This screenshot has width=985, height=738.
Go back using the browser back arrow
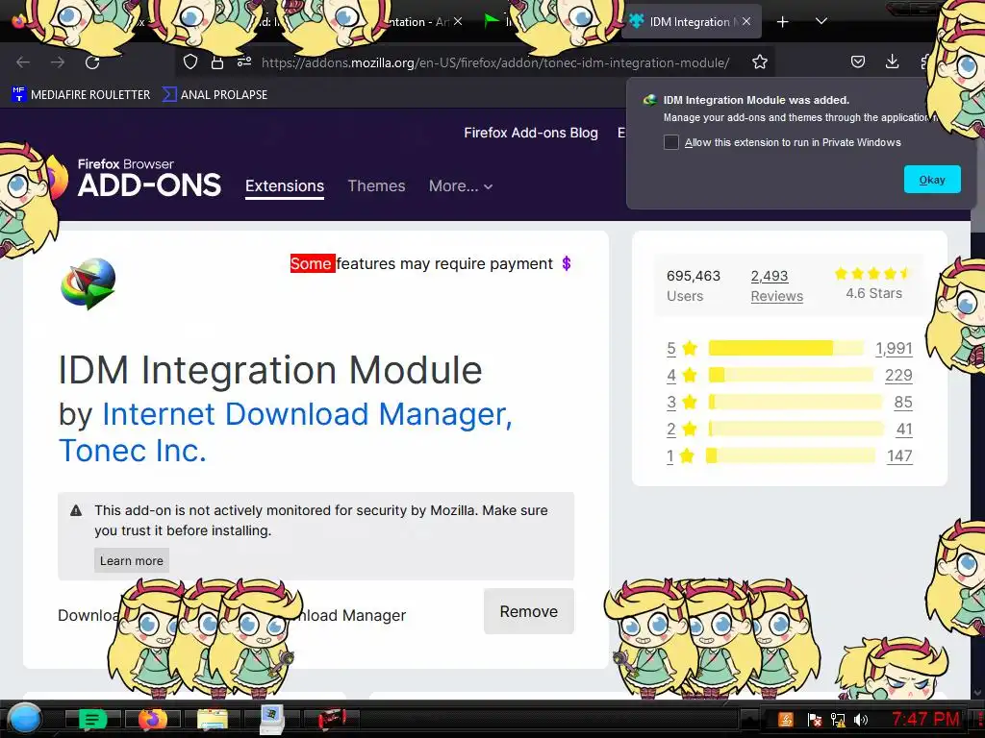23,62
